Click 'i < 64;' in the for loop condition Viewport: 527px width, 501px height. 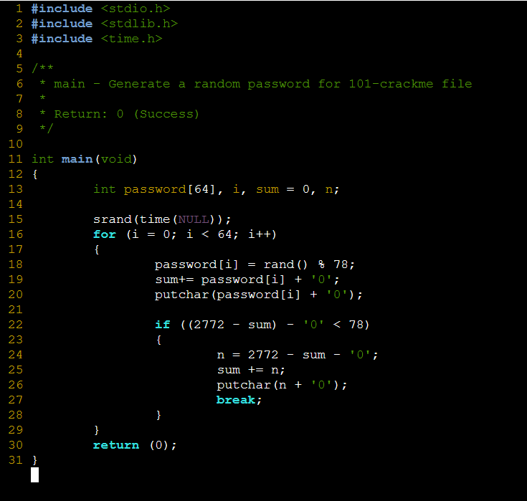[x=212, y=234]
